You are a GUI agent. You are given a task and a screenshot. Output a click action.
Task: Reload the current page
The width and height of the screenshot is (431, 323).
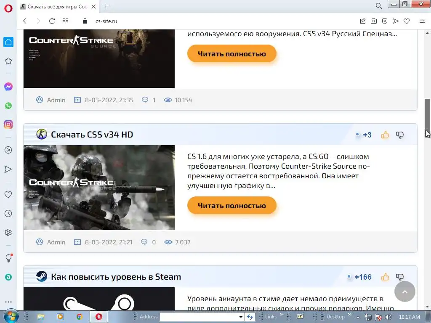point(52,21)
